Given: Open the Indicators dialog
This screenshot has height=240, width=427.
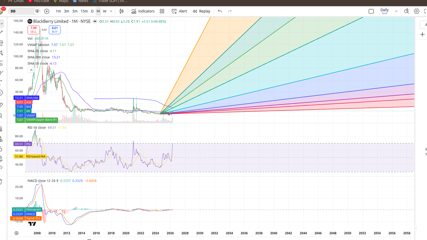Looking at the screenshot, I should [x=143, y=11].
